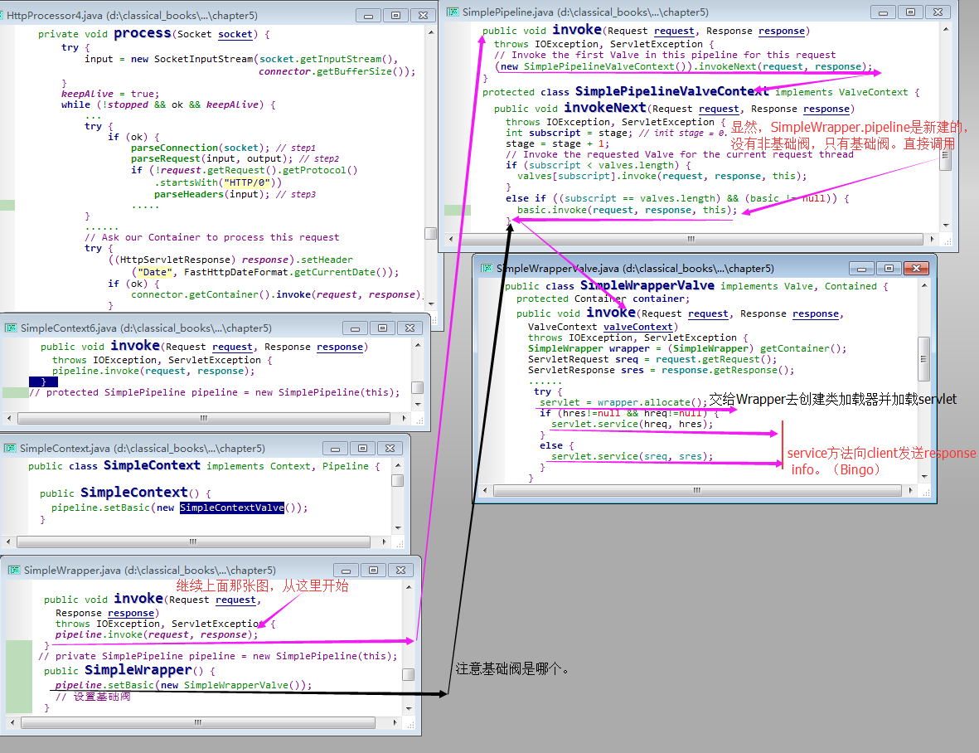The width and height of the screenshot is (979, 753).
Task: Click the SimpleWrapperValve.java window file icon
Action: pyautogui.click(x=487, y=269)
